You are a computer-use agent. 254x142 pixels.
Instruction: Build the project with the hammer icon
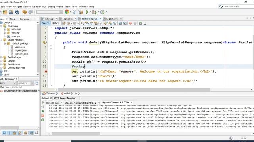coord(74,12)
